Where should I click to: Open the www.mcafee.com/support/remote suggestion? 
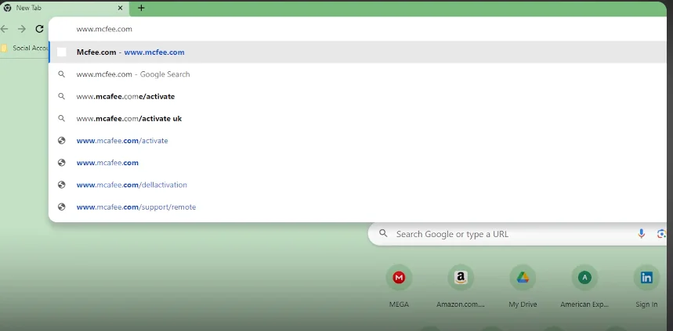tap(357, 207)
